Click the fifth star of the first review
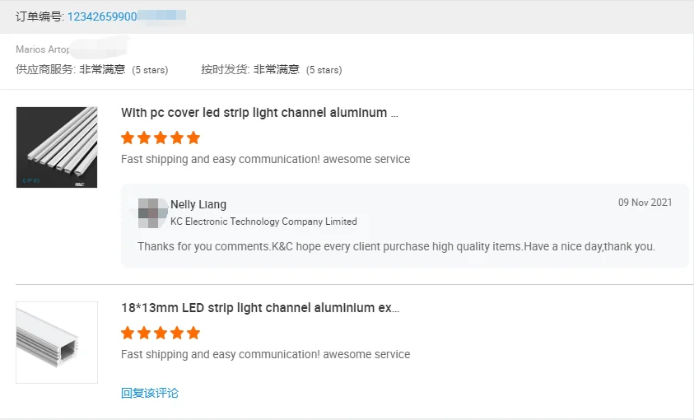This screenshot has width=694, height=420. (x=193, y=138)
